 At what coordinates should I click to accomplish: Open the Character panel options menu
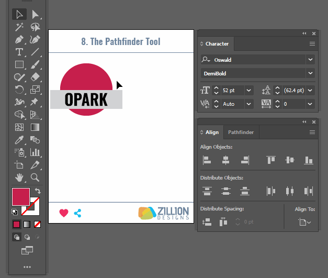(312, 44)
